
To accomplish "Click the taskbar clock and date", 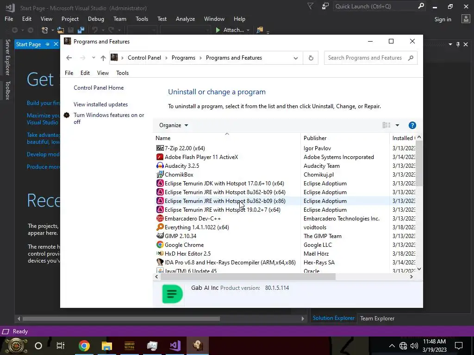I will click(x=434, y=346).
